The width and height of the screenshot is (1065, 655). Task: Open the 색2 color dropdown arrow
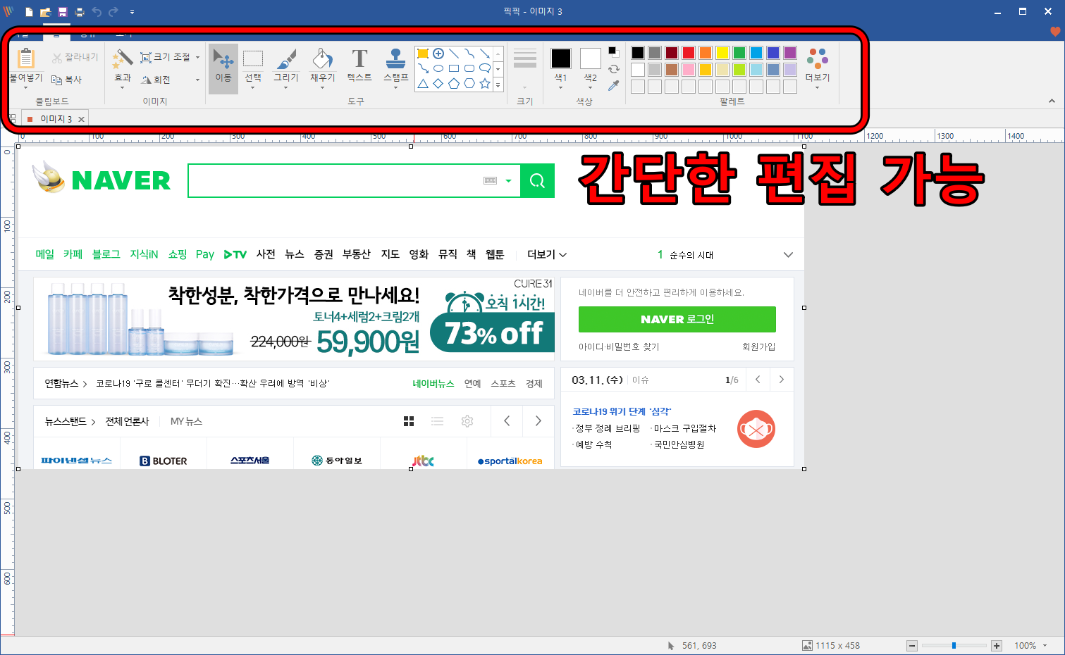(591, 88)
